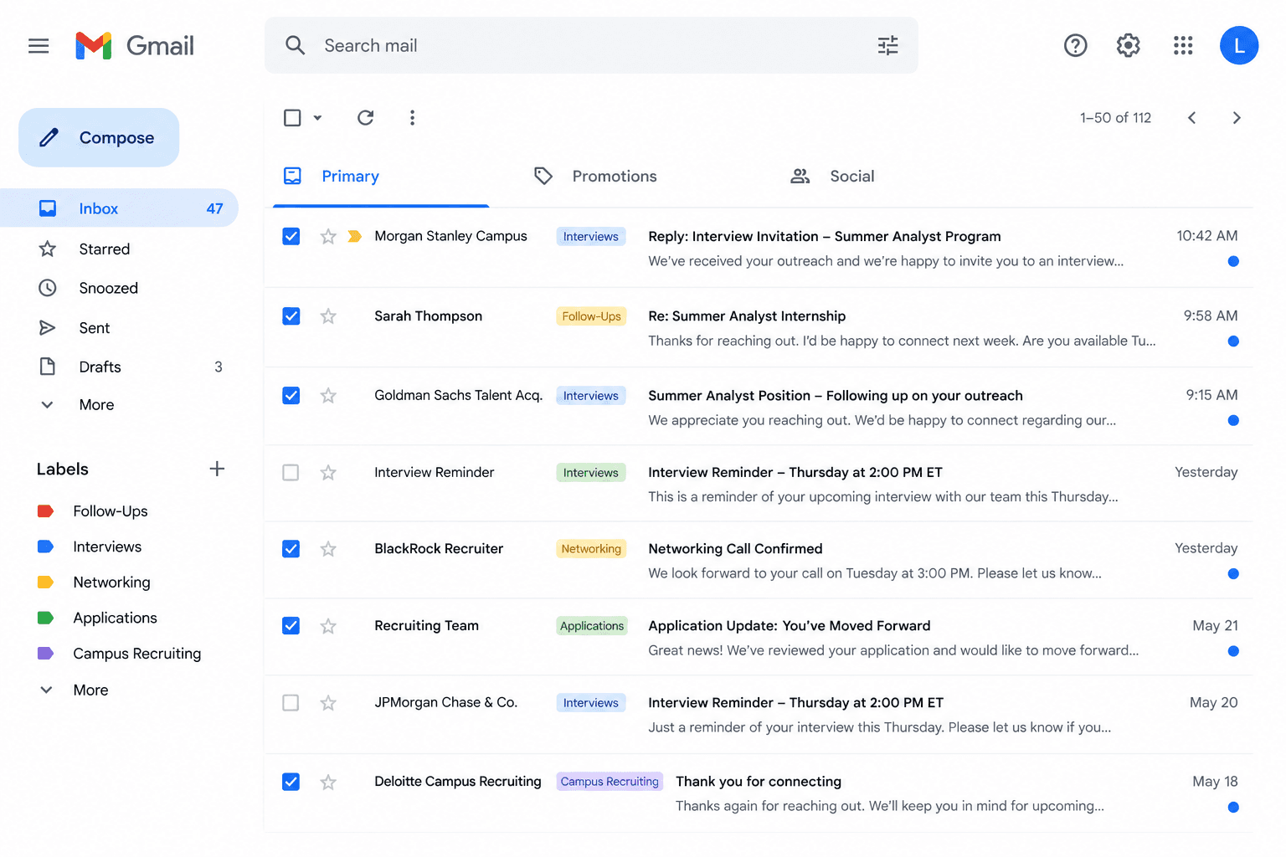The image size is (1286, 857).
Task: Click the Applications tag on Recruiting Team email
Action: click(592, 626)
